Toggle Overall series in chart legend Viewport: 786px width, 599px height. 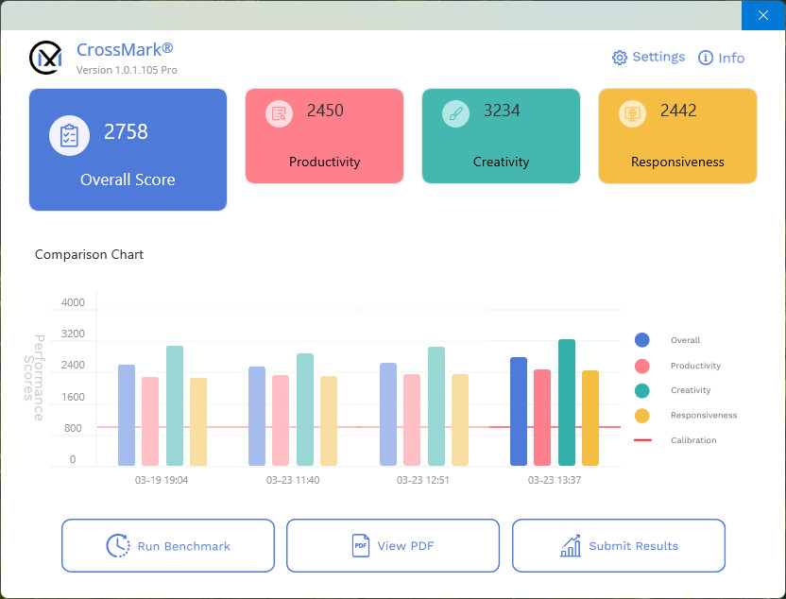tap(642, 340)
